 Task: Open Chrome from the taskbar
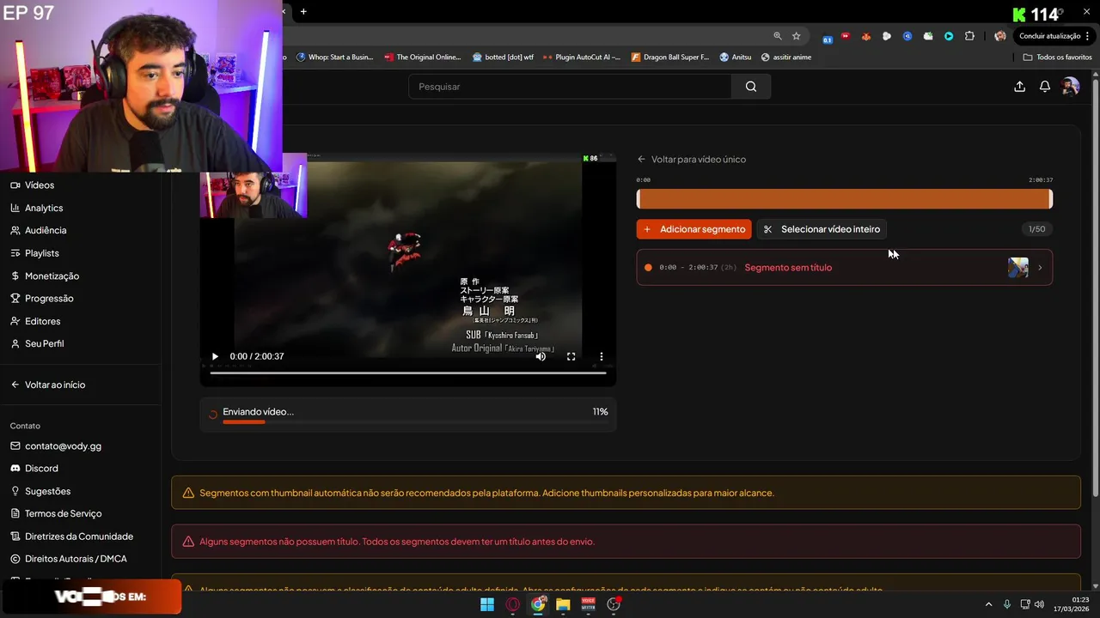coord(538,604)
